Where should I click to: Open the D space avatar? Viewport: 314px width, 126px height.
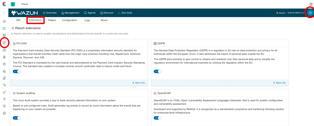13,4
